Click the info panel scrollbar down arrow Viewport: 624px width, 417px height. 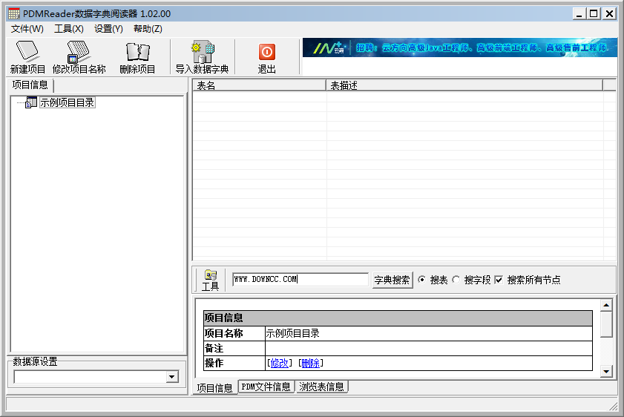click(606, 371)
